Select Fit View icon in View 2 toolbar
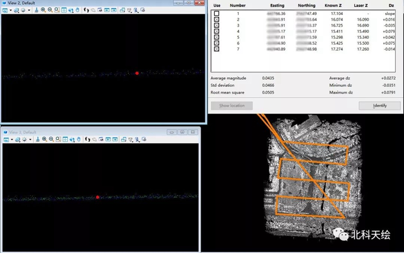The height and width of the screenshot is (253, 404). (65, 10)
